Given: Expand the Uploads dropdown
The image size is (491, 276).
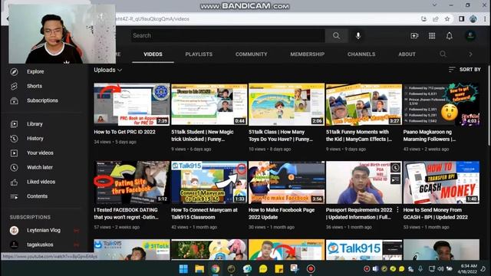Looking at the screenshot, I should [x=107, y=70].
